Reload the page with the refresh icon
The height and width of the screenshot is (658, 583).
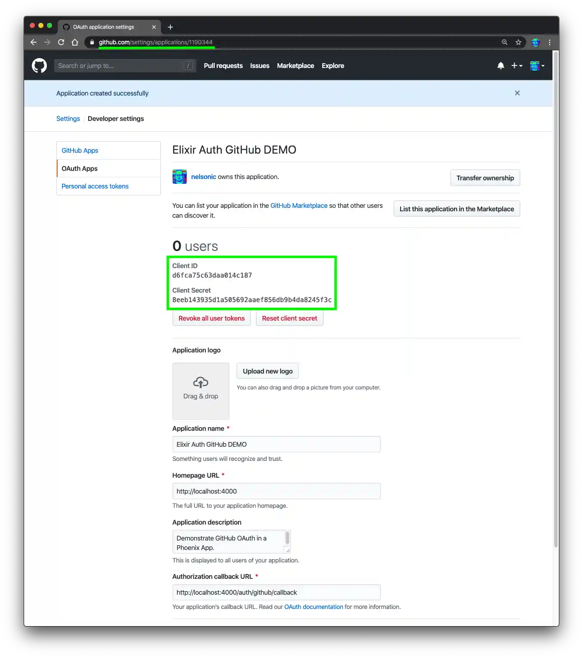coord(61,42)
